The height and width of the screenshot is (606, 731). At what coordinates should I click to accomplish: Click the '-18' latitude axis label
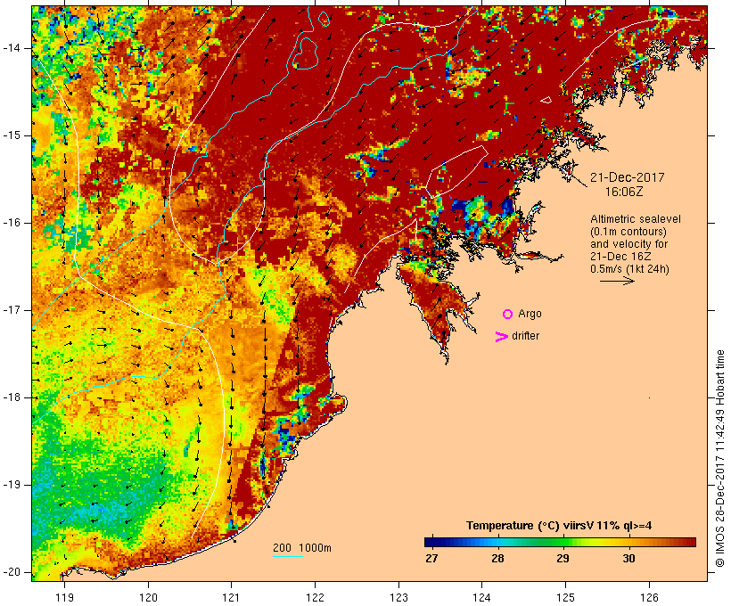pos(12,397)
